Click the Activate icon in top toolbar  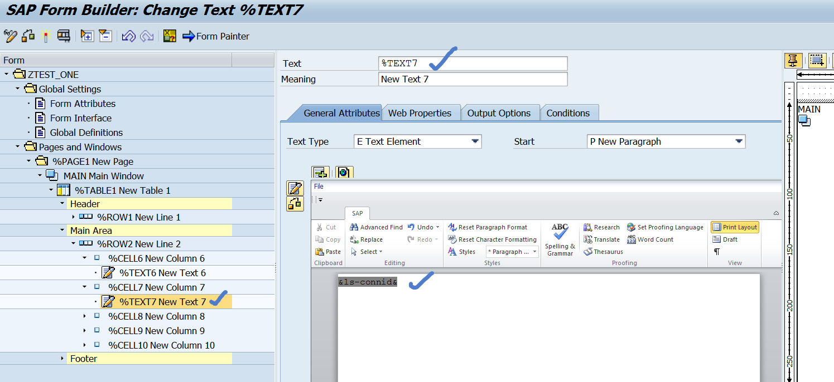28,36
